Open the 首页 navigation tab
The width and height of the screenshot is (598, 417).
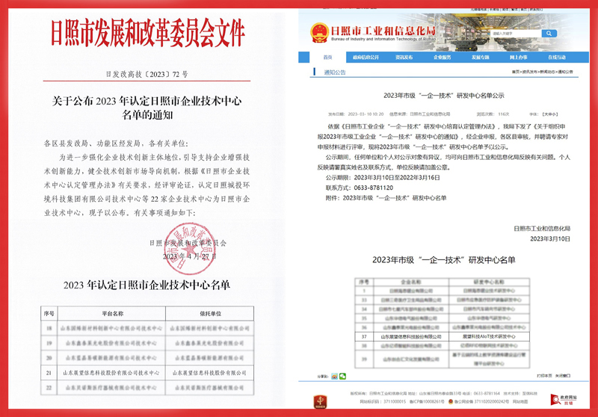[x=327, y=57]
